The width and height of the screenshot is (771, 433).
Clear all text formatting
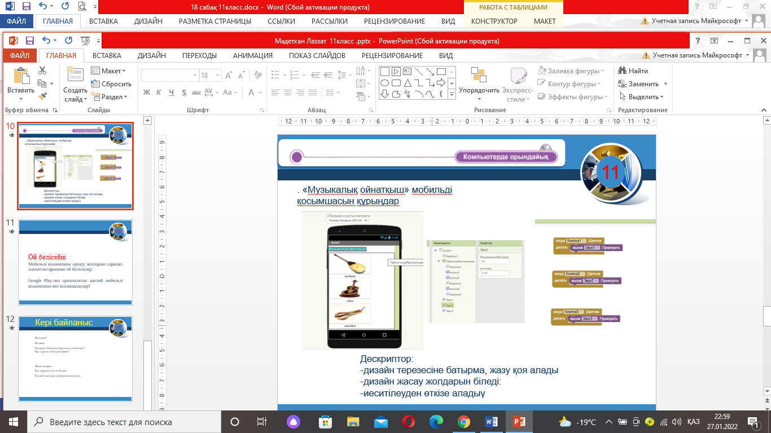(x=257, y=76)
